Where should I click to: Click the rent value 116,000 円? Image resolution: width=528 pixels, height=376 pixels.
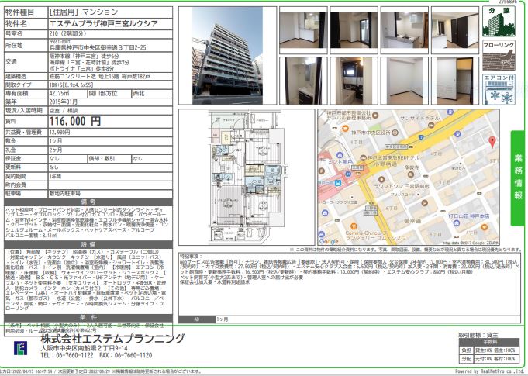coord(75,121)
